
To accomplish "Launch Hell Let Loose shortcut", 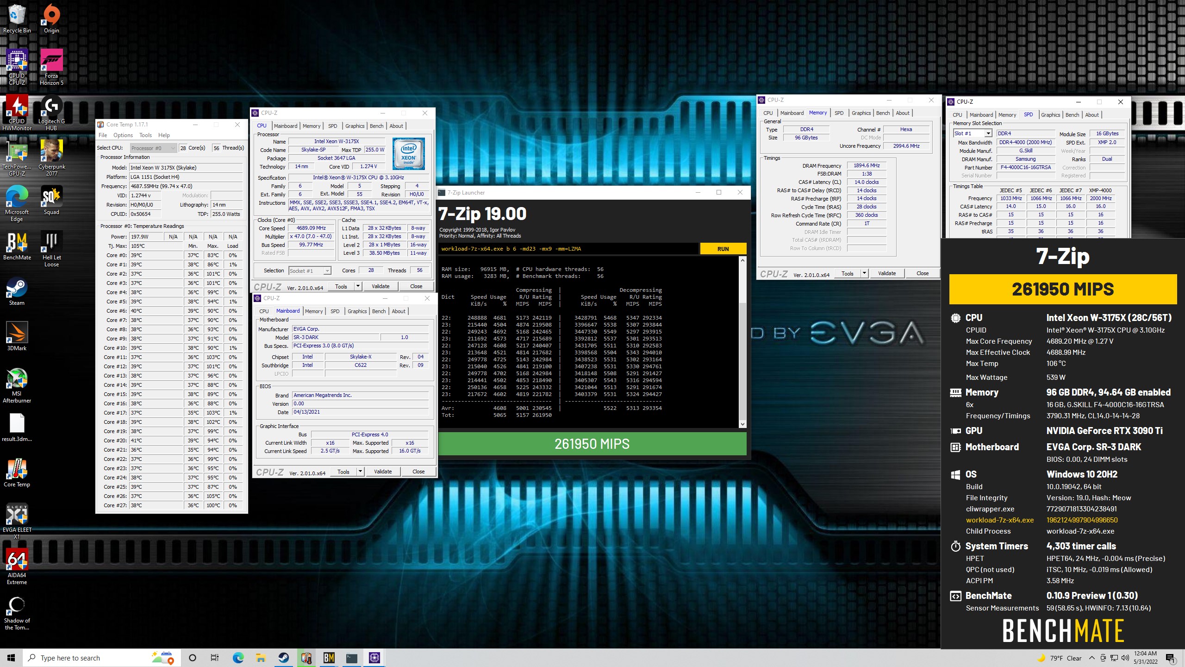I will pyautogui.click(x=51, y=249).
